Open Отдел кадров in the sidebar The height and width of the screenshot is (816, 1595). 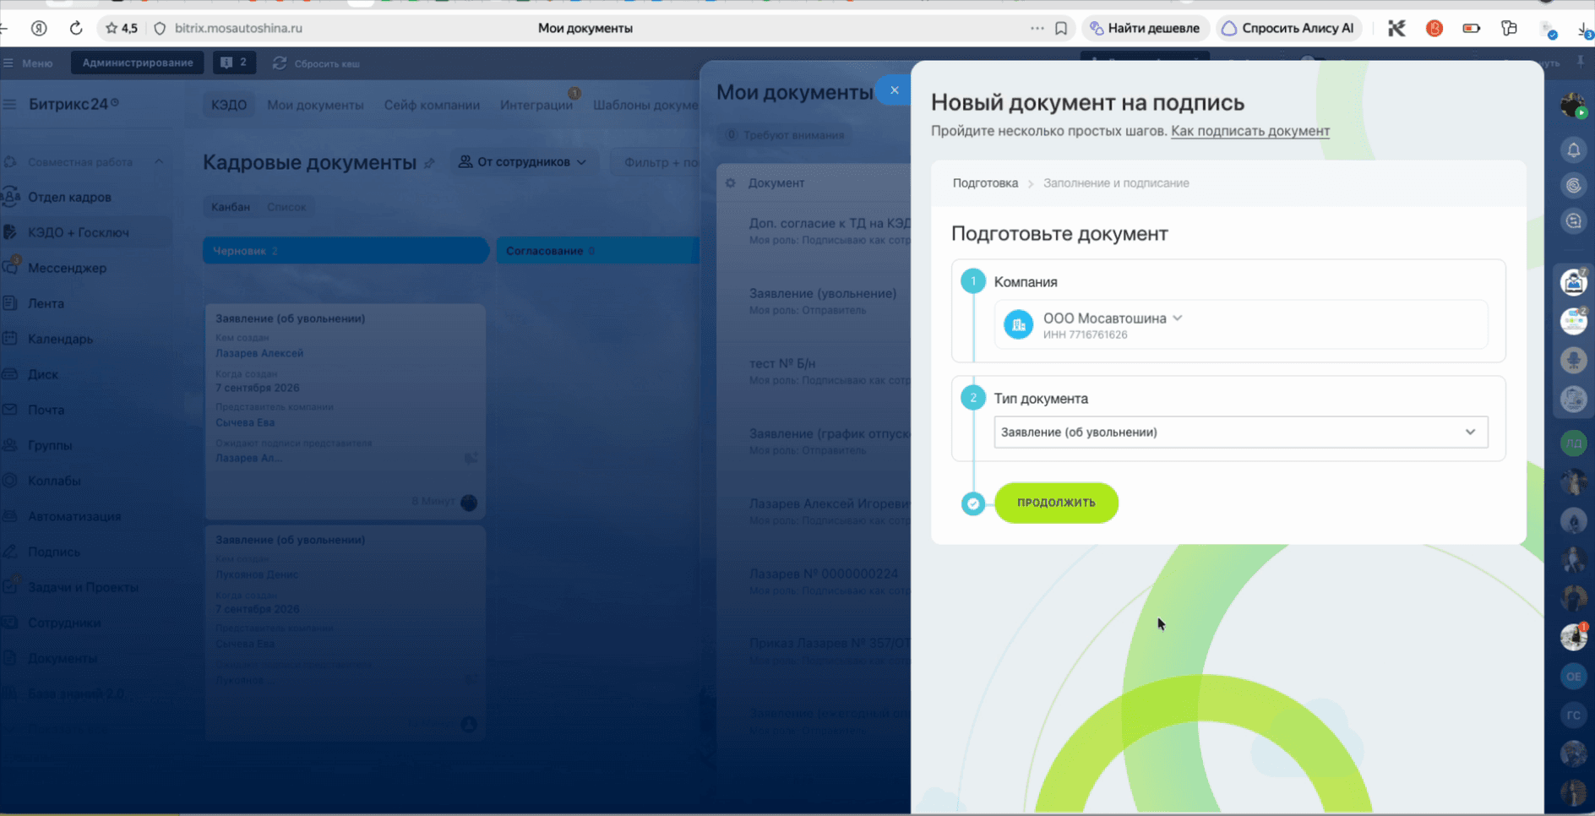pos(69,197)
